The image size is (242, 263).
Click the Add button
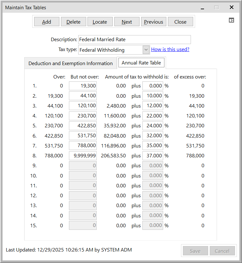click(47, 22)
